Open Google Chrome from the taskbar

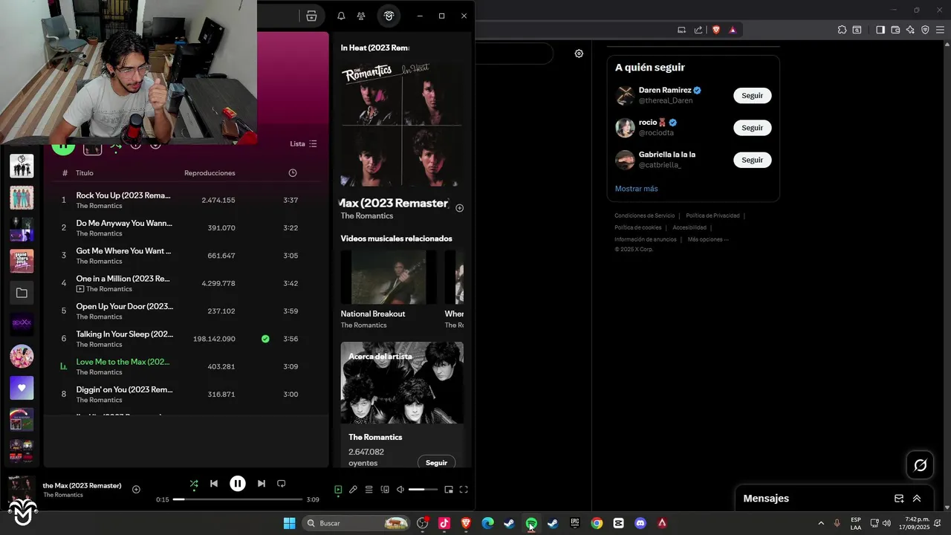597,523
